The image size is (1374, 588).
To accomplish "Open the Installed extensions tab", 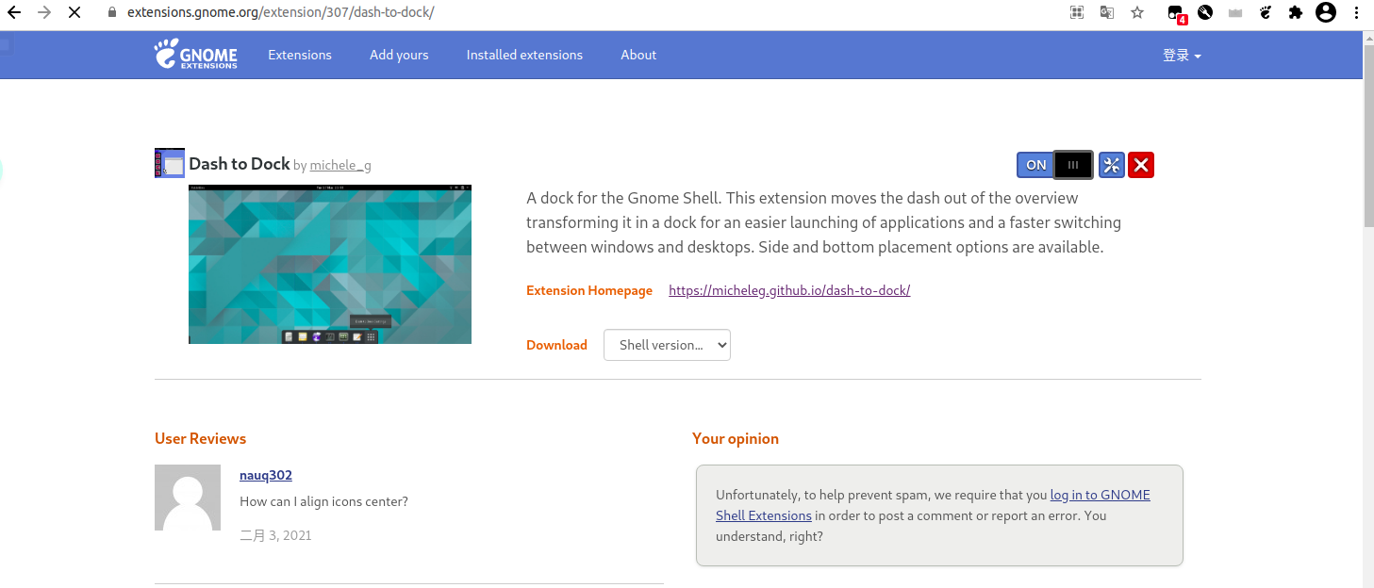I will 524,55.
